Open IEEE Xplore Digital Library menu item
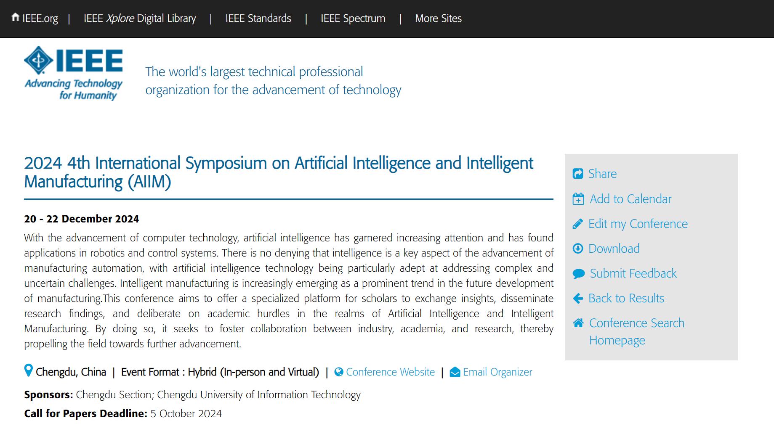774x426 pixels. pyautogui.click(x=140, y=19)
